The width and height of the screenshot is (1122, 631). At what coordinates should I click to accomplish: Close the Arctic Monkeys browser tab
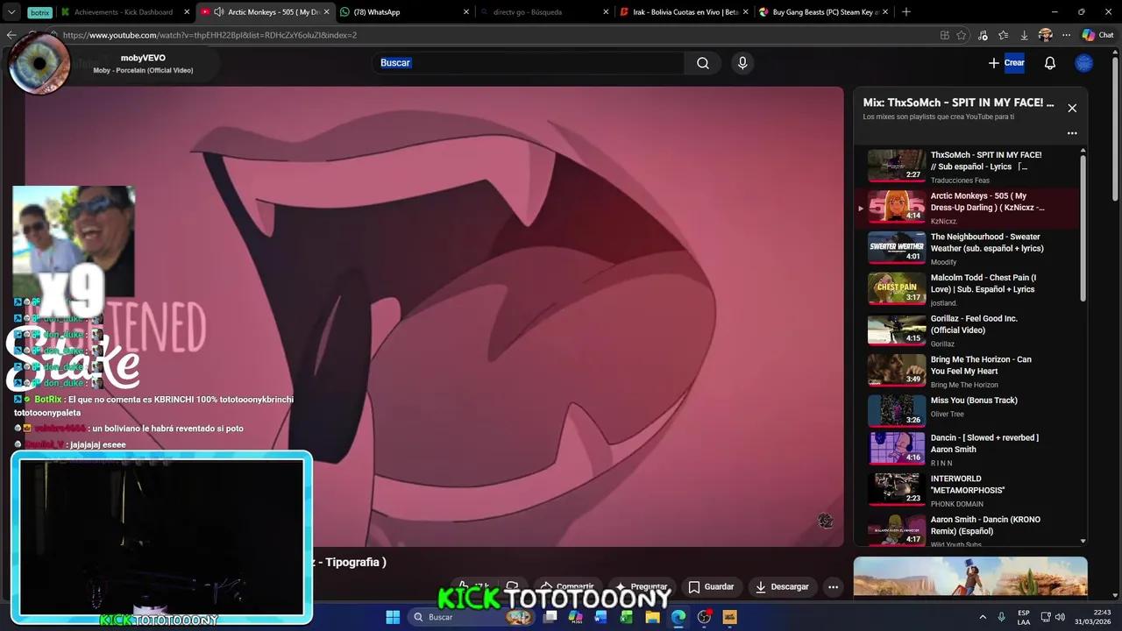pyautogui.click(x=327, y=12)
